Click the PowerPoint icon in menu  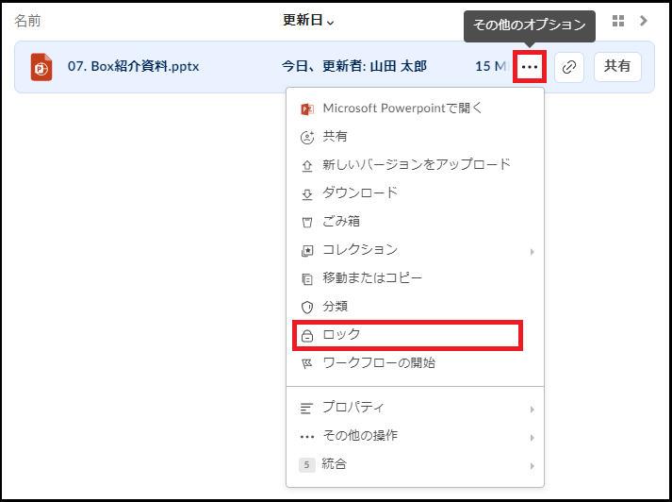(307, 109)
